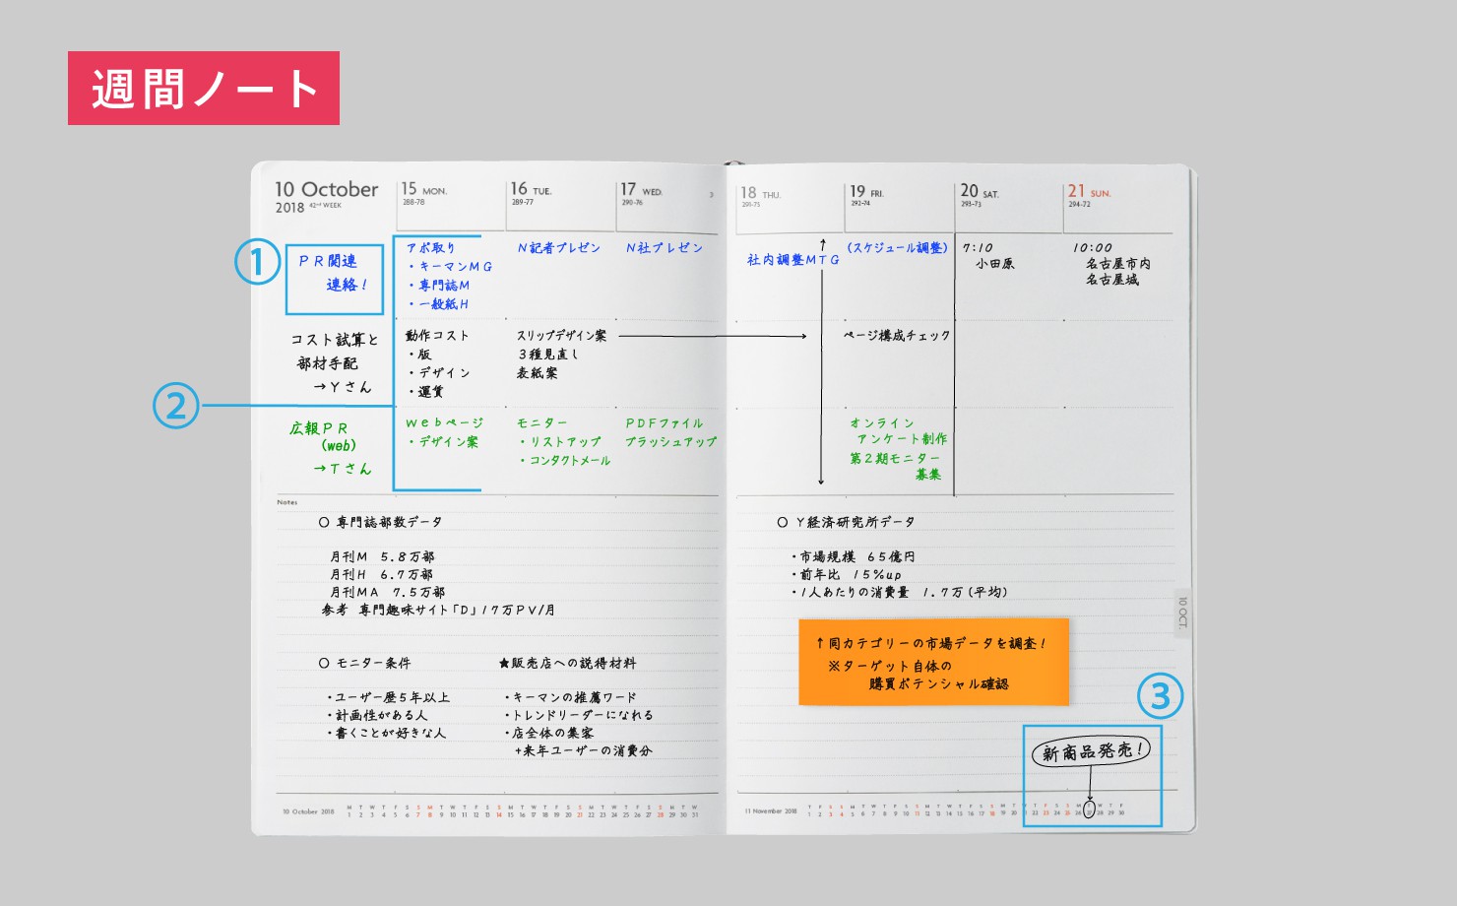
Task: Select the "コンタクトメール" bullet item
Action: 565,461
